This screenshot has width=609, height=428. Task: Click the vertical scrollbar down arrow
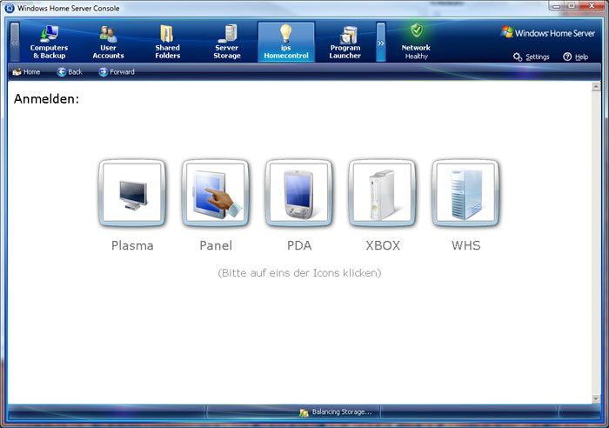[596, 398]
